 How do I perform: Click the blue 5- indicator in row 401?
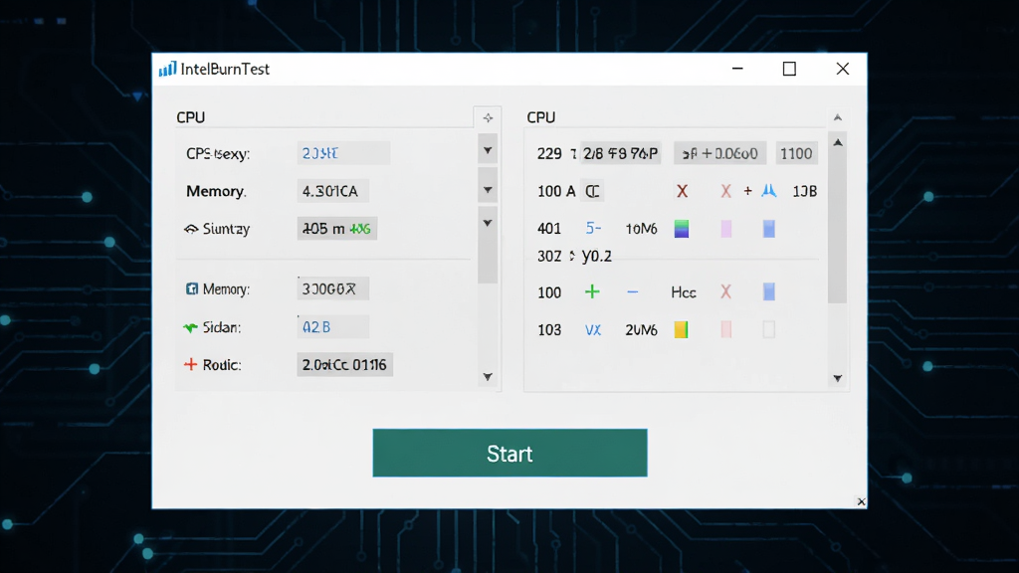click(x=593, y=228)
